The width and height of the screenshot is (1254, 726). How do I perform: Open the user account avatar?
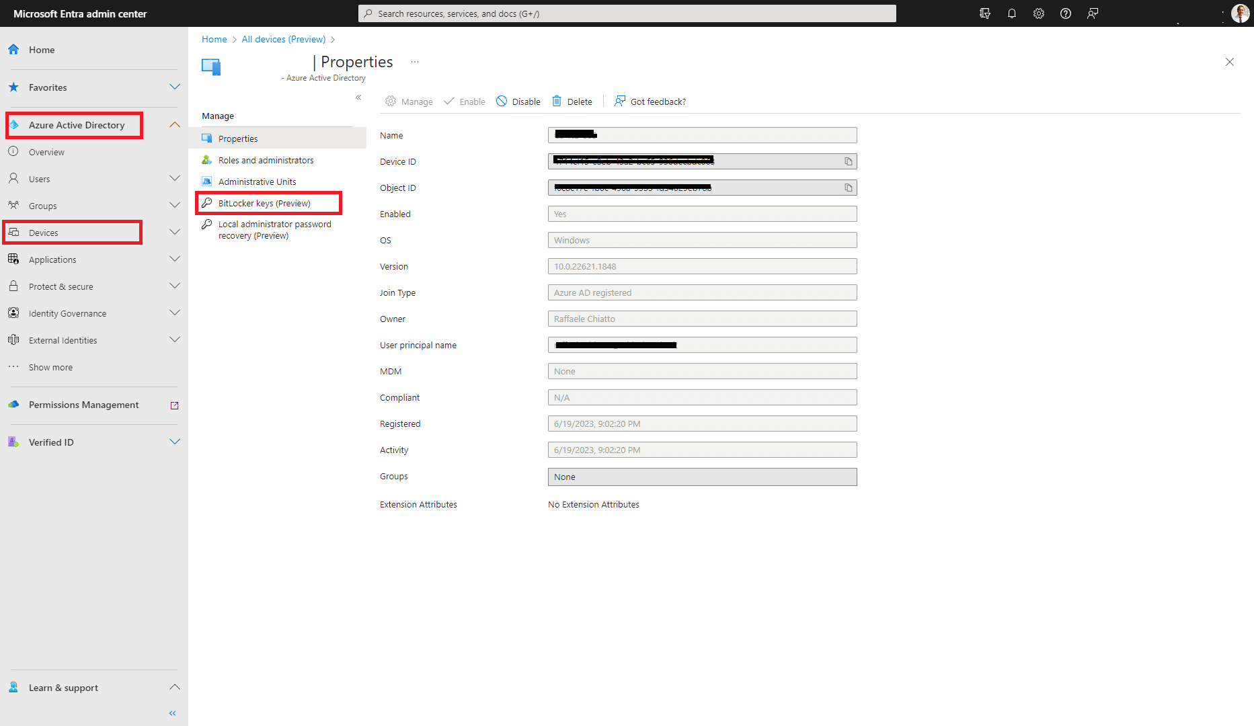click(1240, 13)
